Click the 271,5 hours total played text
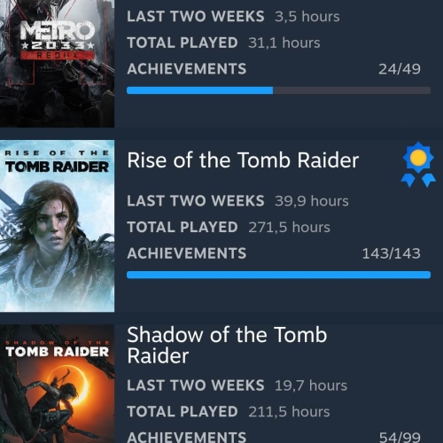This screenshot has height=443, width=443. click(289, 227)
